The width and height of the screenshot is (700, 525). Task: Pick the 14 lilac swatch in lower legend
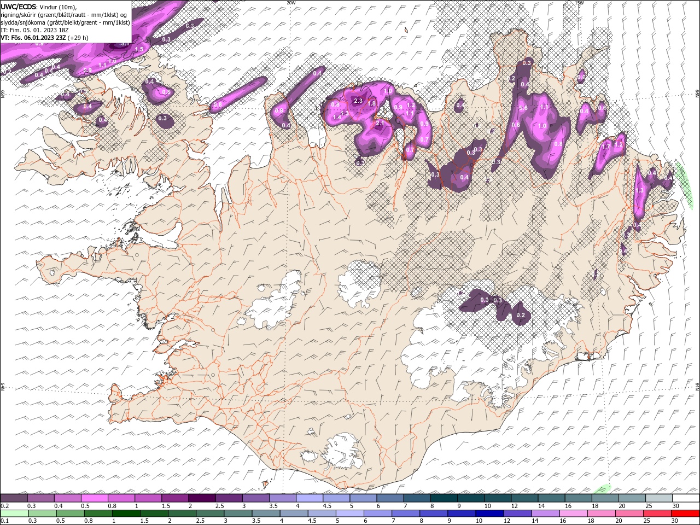pos(545,514)
